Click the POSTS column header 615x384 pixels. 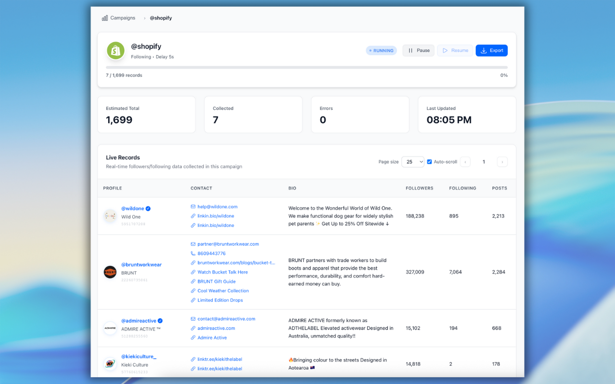[500, 188]
